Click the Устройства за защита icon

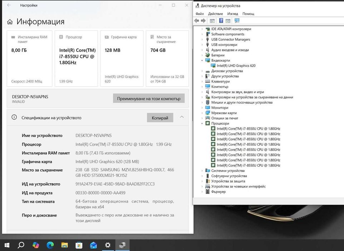point(207,181)
